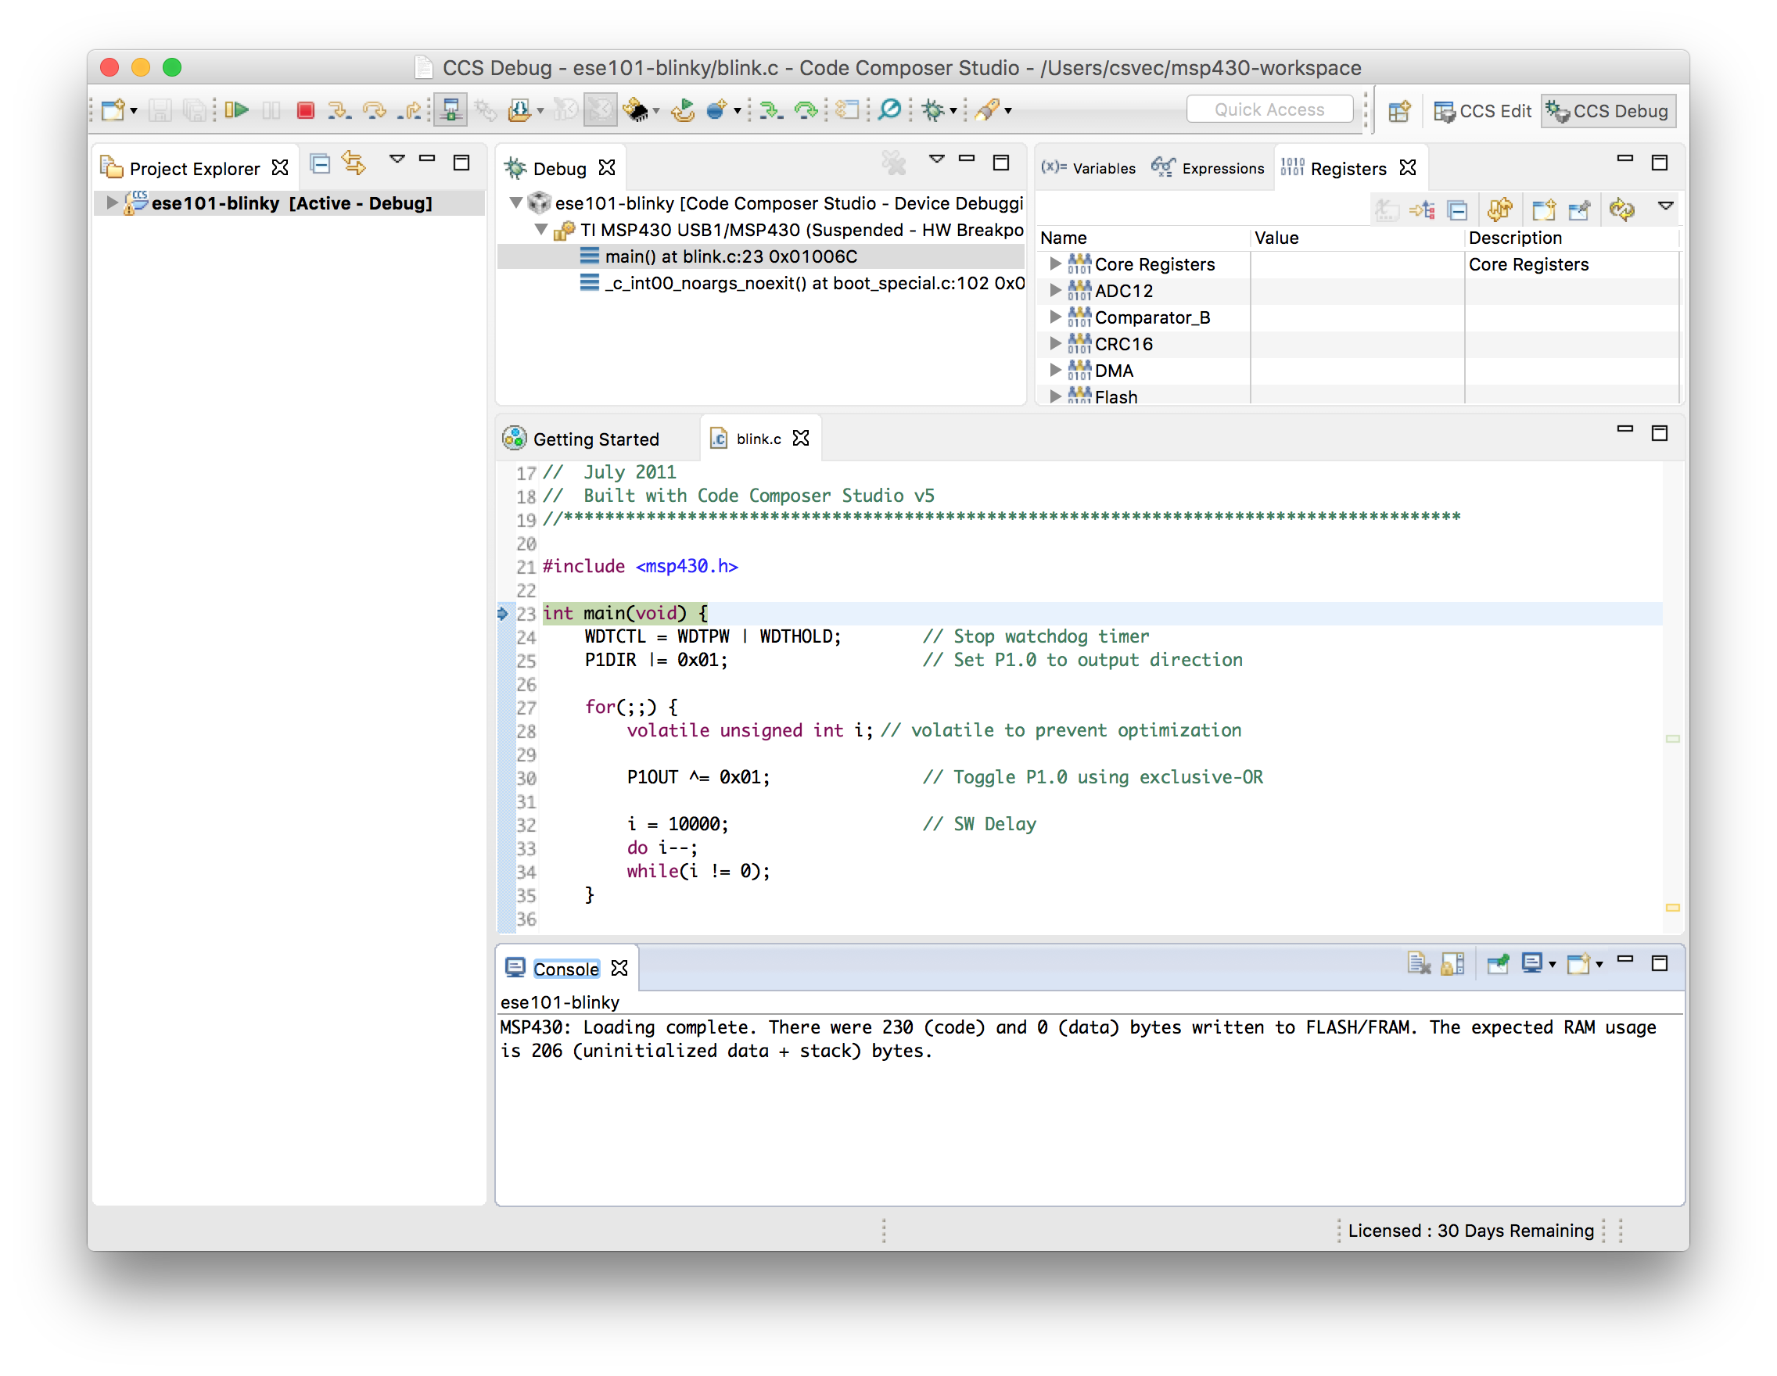This screenshot has width=1777, height=1376.
Task: Click the Step Return toolbar icon
Action: [411, 109]
